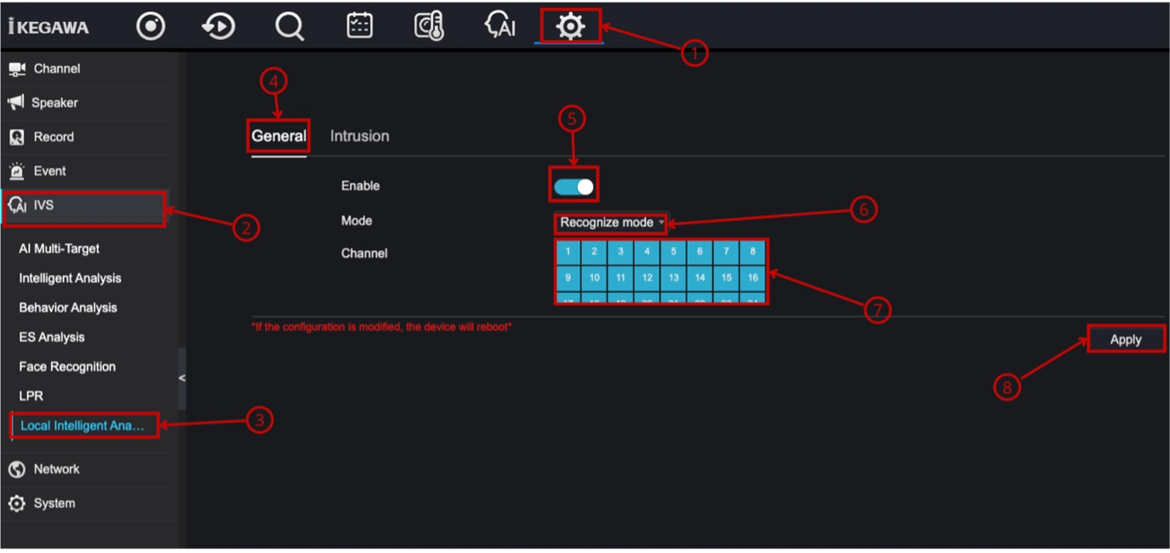This screenshot has width=1170, height=553.
Task: Click the Mode label text
Action: [357, 221]
